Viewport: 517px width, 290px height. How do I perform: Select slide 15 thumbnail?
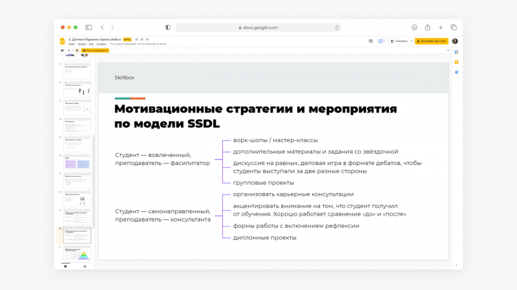tap(77, 144)
